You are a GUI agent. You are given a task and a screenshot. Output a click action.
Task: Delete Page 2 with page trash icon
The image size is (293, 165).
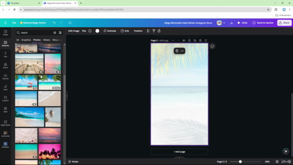click(x=201, y=40)
